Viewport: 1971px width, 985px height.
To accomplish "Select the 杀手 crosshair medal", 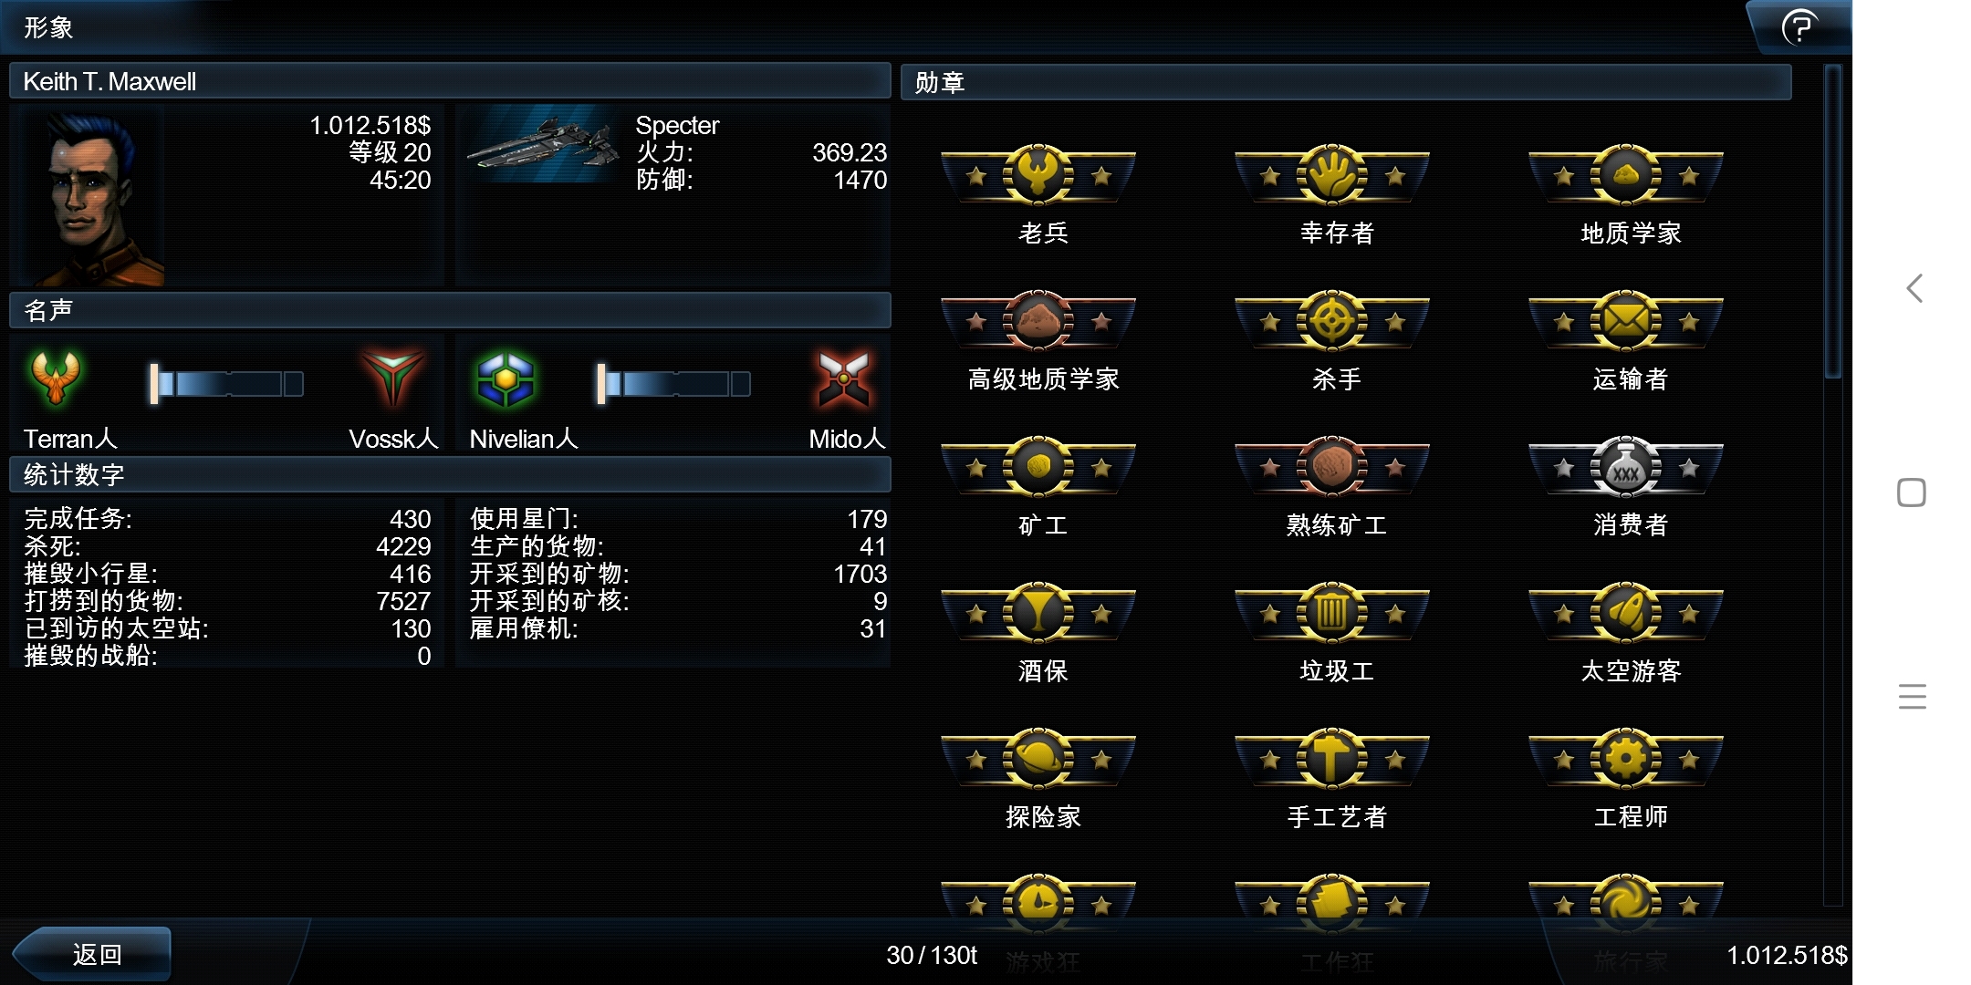I will click(x=1332, y=320).
